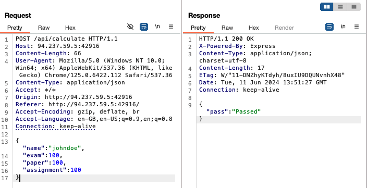Click Request Content-Length value 66

[77, 53]
